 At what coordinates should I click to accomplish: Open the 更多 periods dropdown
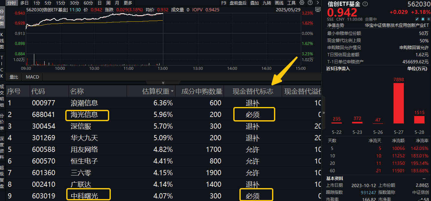128,3
